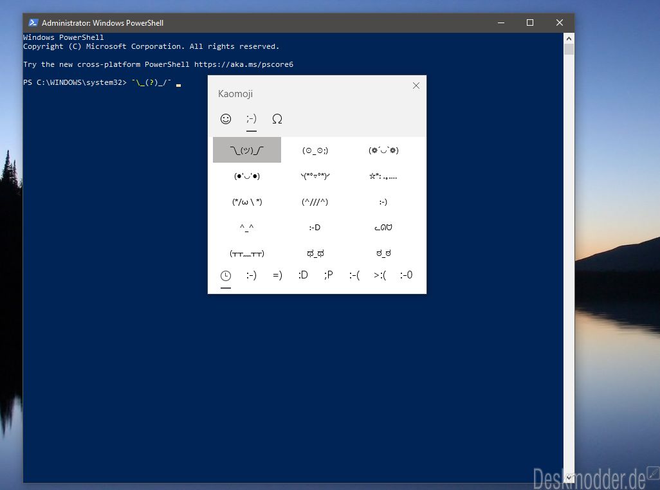Open the Omega symbols tab
Viewport: 660px width, 490px height.
click(x=277, y=119)
